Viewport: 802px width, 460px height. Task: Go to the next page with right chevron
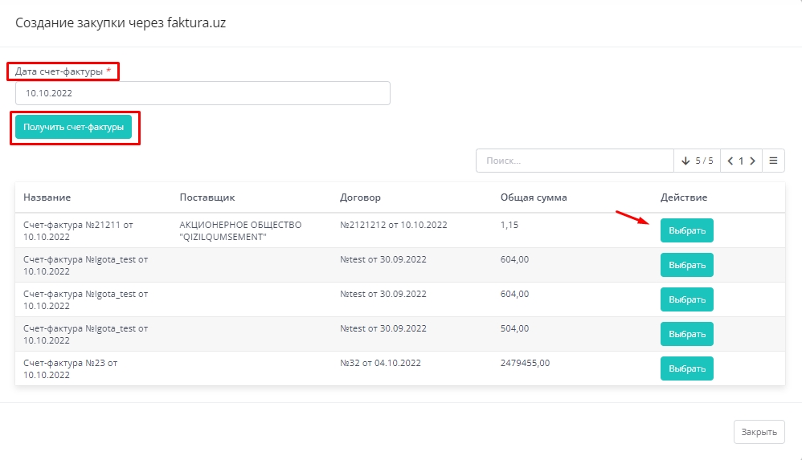752,161
